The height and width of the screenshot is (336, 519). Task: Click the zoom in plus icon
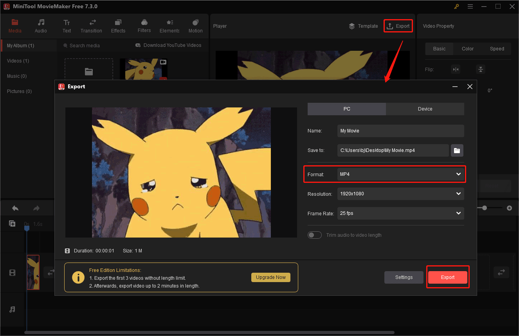(509, 208)
